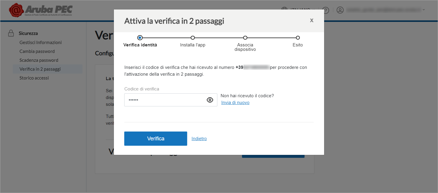Open Cambia password menu item
Screen dimensions: 438x193
click(37, 51)
